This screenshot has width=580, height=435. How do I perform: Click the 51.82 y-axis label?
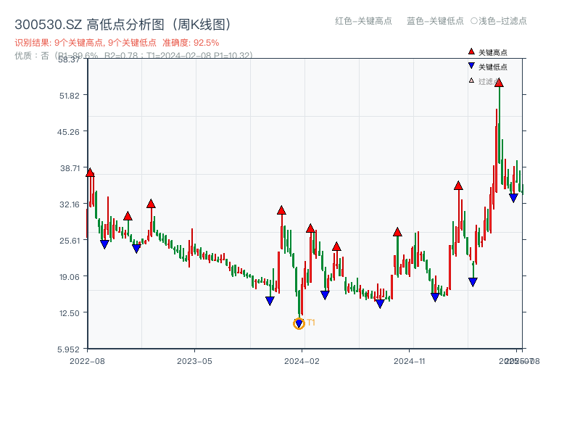click(x=70, y=96)
